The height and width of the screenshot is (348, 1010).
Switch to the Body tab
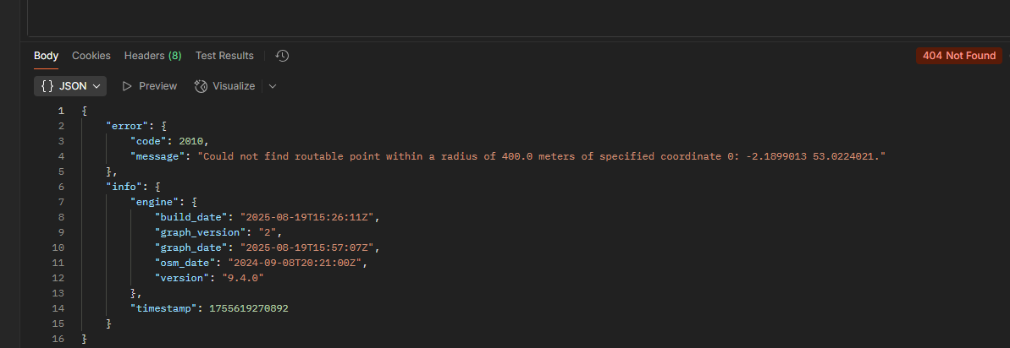tap(46, 56)
